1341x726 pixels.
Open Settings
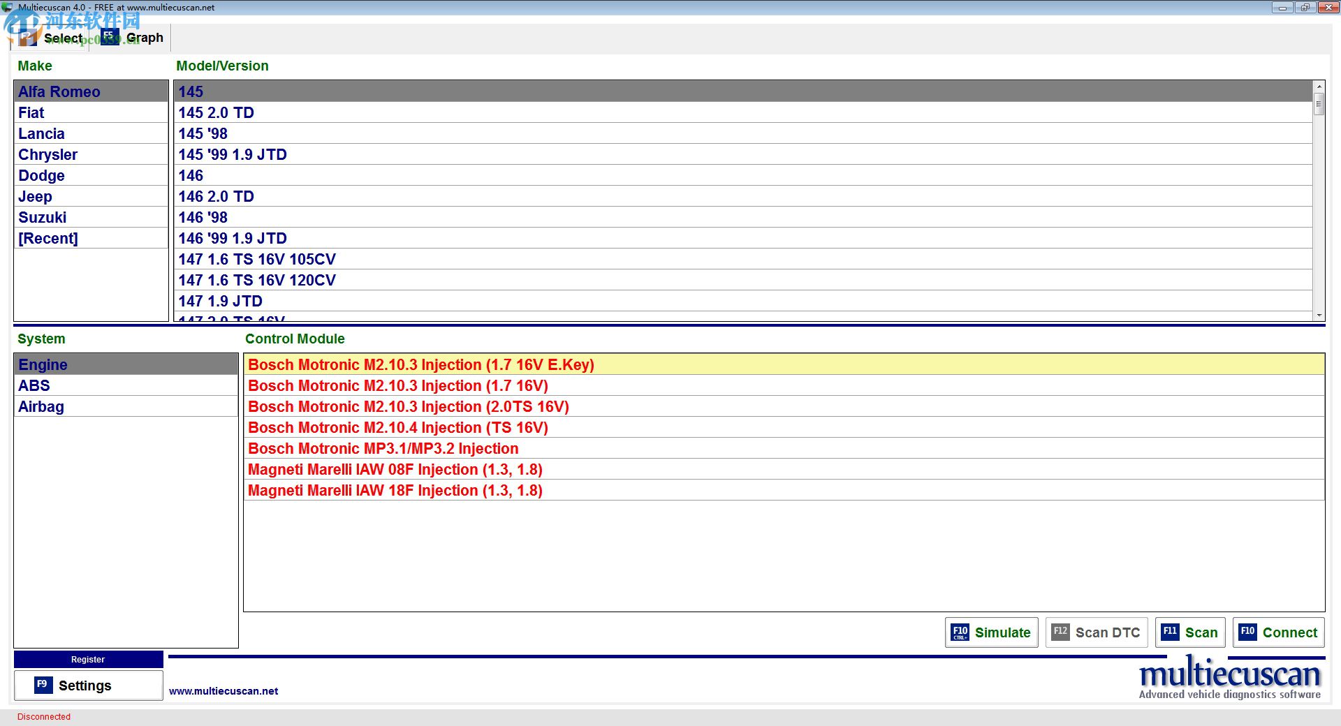(x=88, y=686)
